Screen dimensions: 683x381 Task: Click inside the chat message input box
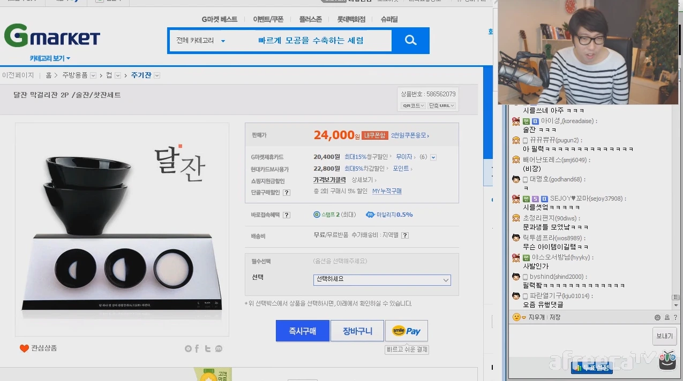pos(580,340)
